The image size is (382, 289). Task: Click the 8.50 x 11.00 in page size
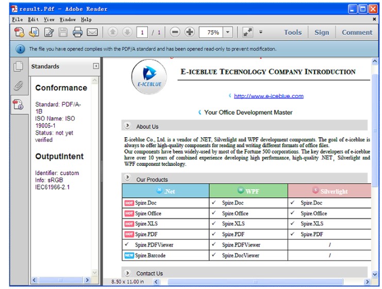(x=127, y=282)
